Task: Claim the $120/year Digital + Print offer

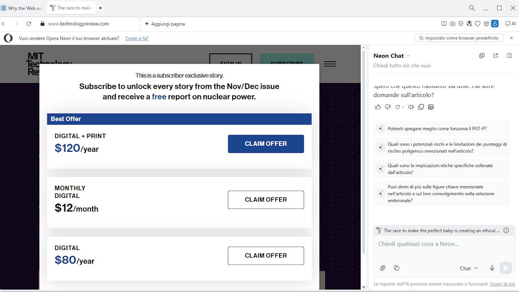Action: (x=266, y=144)
